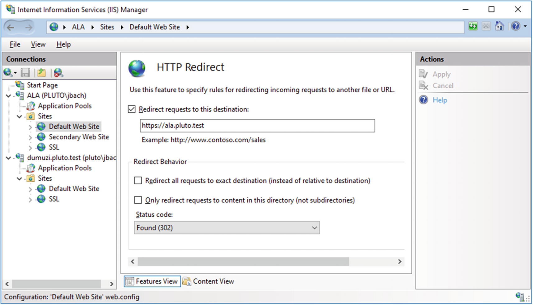
Task: Click the ALA breadcrumb
Action: point(78,27)
